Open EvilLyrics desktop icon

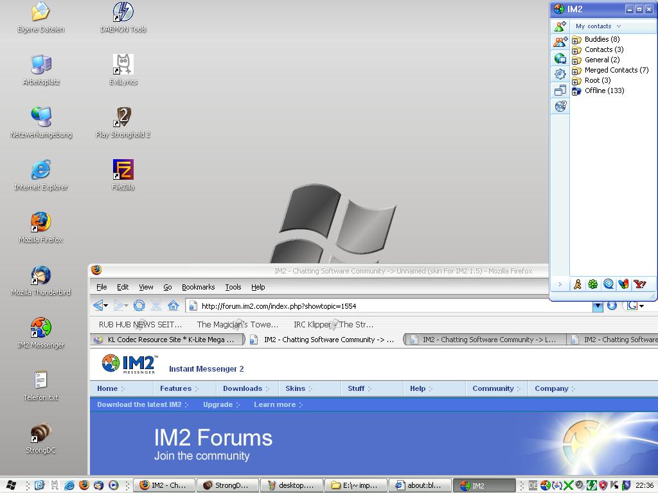(123, 69)
